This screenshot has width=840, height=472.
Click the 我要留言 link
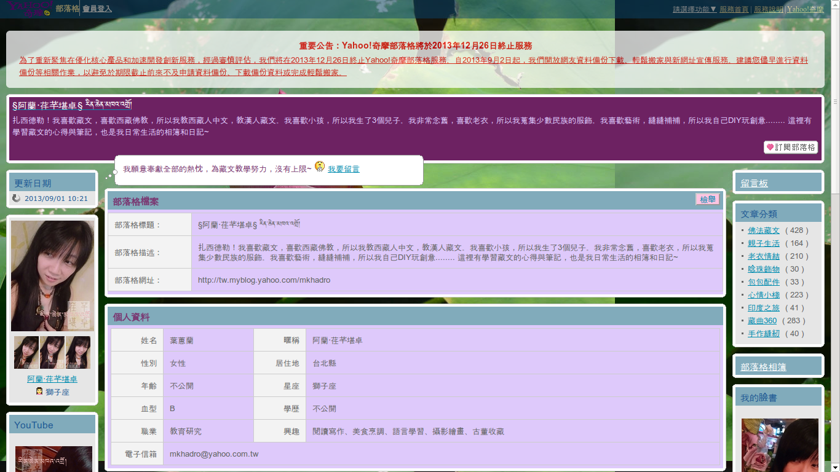pyautogui.click(x=344, y=169)
